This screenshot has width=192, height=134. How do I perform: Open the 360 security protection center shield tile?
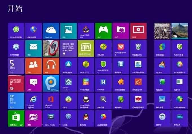pos(103,66)
